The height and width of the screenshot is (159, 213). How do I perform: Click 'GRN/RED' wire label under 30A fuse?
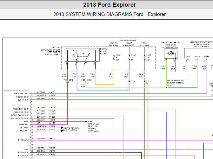click(x=141, y=75)
